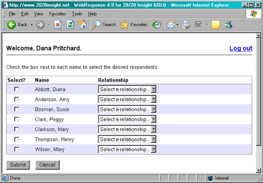
Task: Click the Log out link
Action: [x=241, y=48]
